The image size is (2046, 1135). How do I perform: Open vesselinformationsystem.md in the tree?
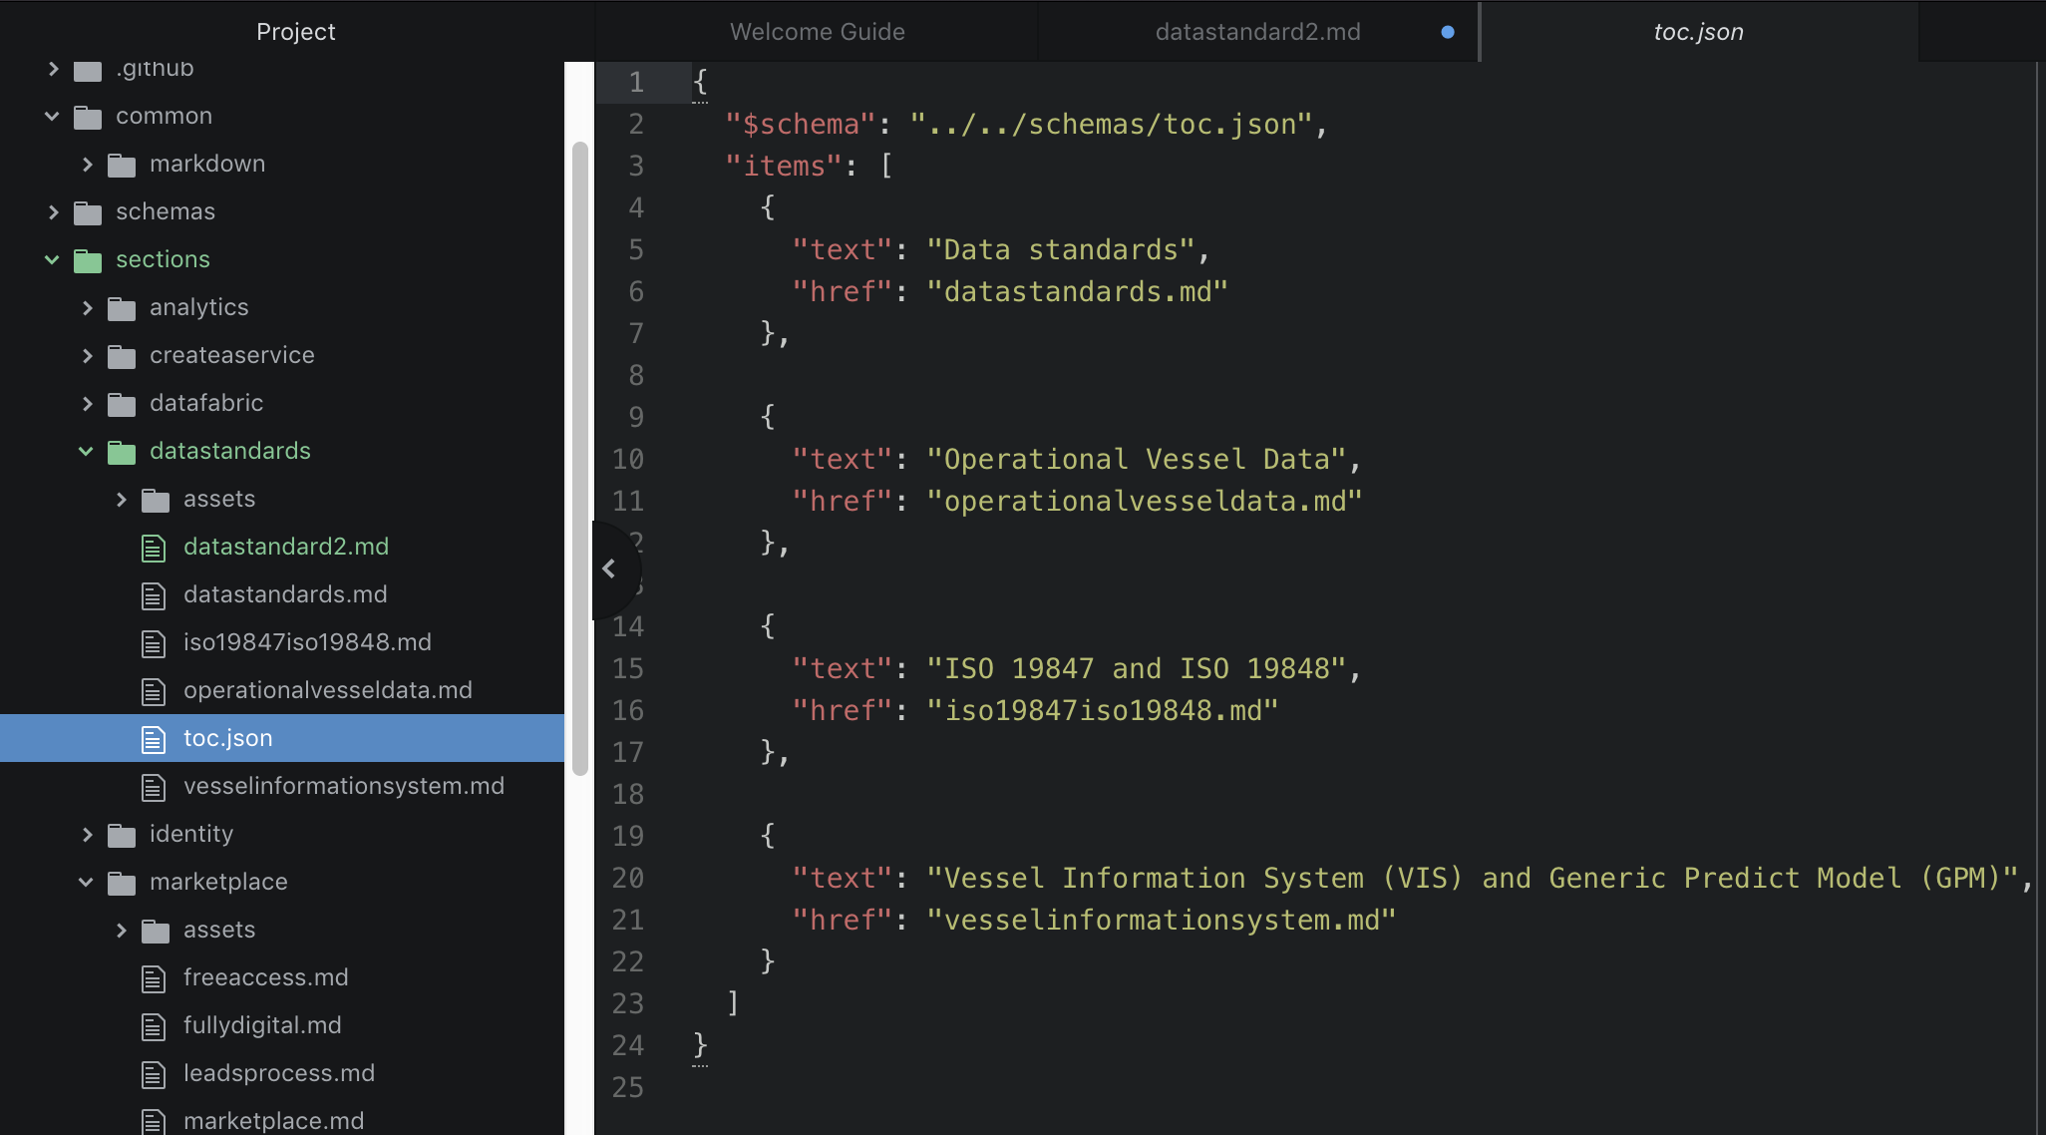click(343, 786)
